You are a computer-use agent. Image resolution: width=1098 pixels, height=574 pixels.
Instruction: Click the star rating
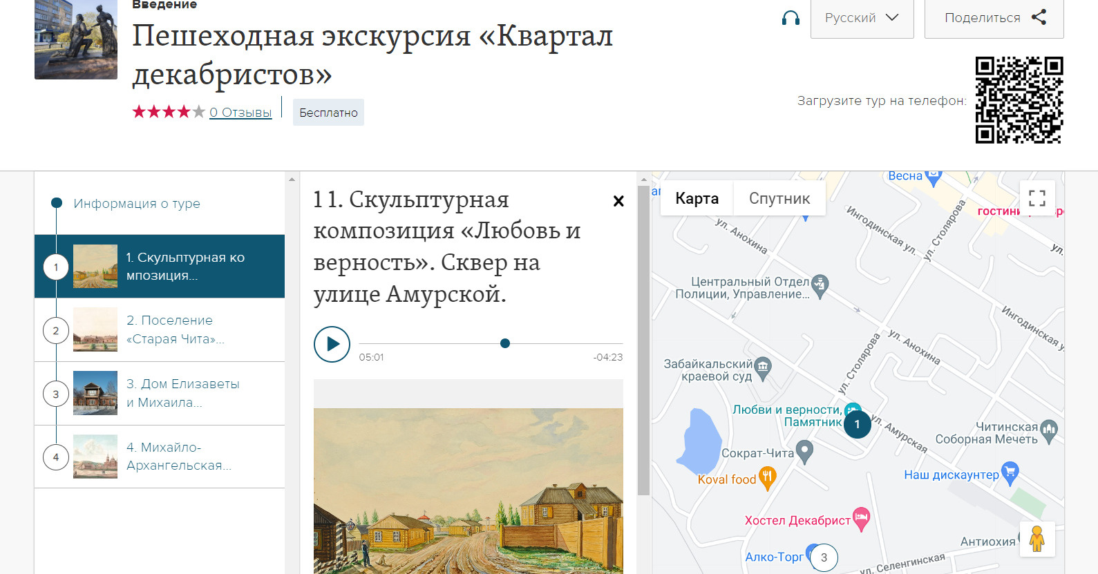tap(169, 112)
